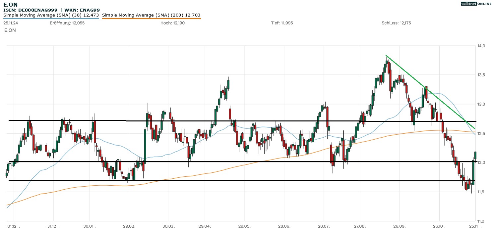
Task: Click the 25.11.24 date label
Action: coord(11,23)
